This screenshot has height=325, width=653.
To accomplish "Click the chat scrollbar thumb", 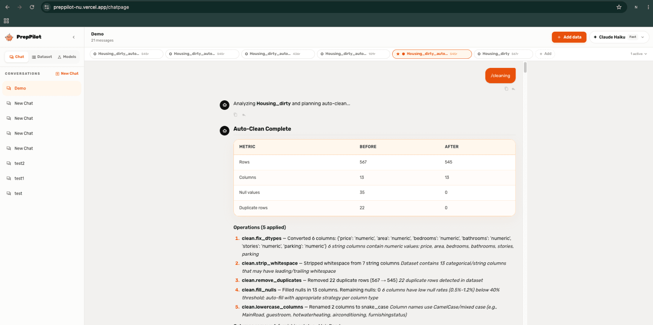I will coord(525,67).
